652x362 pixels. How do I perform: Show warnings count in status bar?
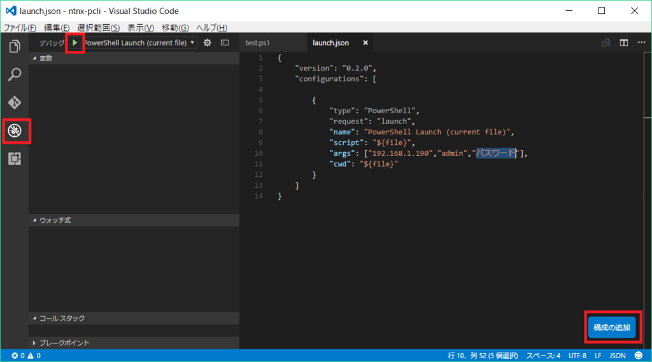click(34, 356)
